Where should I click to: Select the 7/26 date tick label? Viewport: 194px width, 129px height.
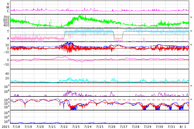point(112,127)
